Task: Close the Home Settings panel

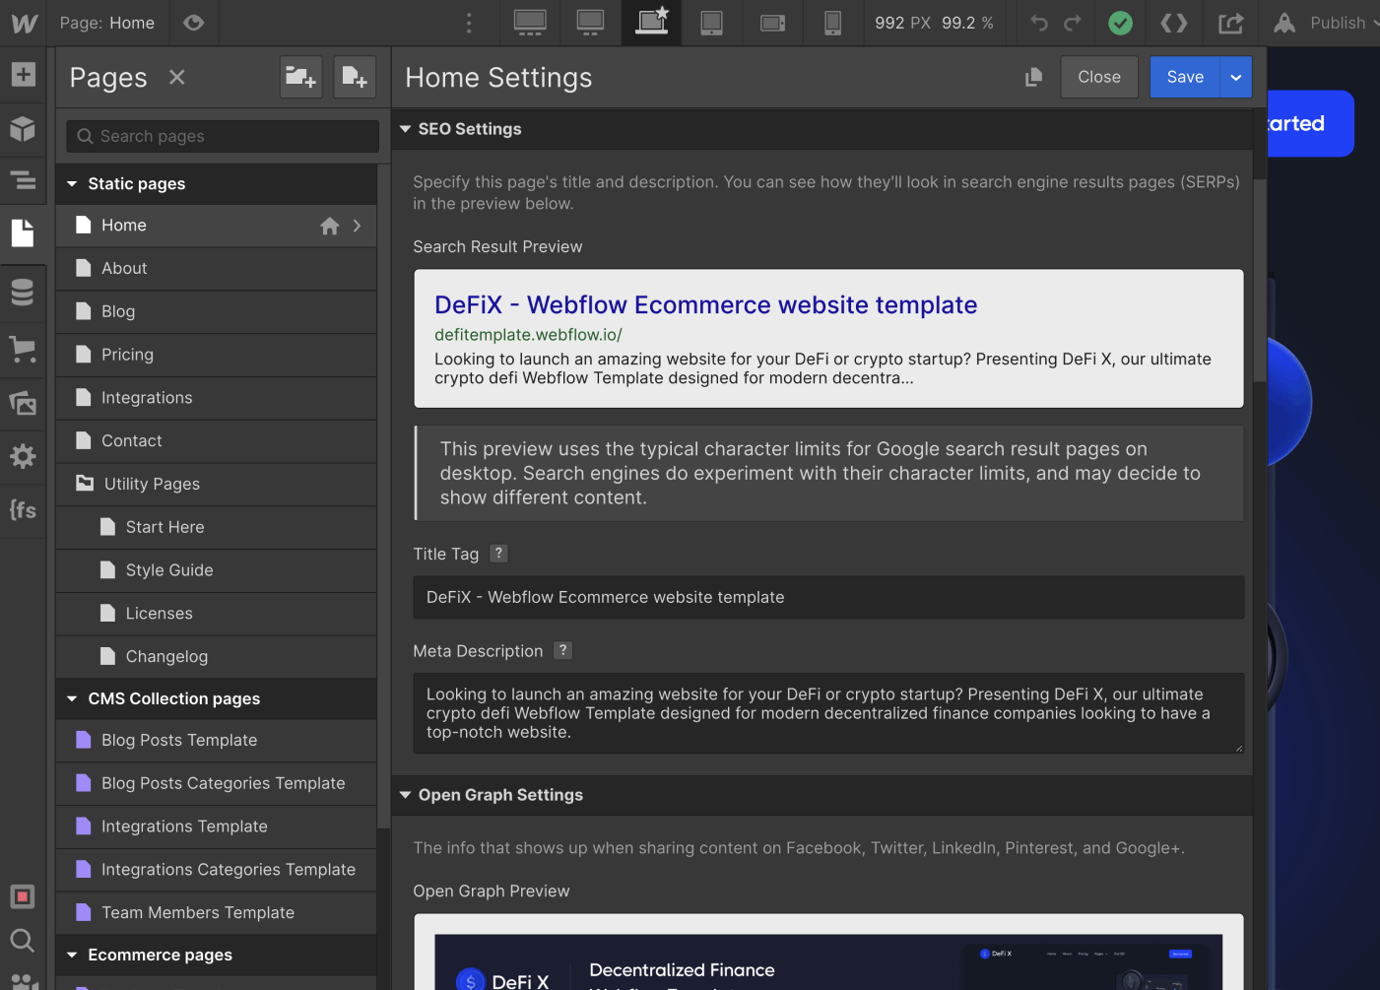Action: [x=1098, y=77]
